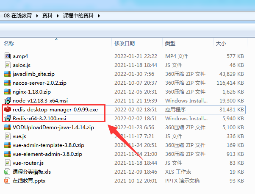Expand the arrow after 资料 breadcrumb
255x194 pixels.
pyautogui.click(x=58, y=16)
